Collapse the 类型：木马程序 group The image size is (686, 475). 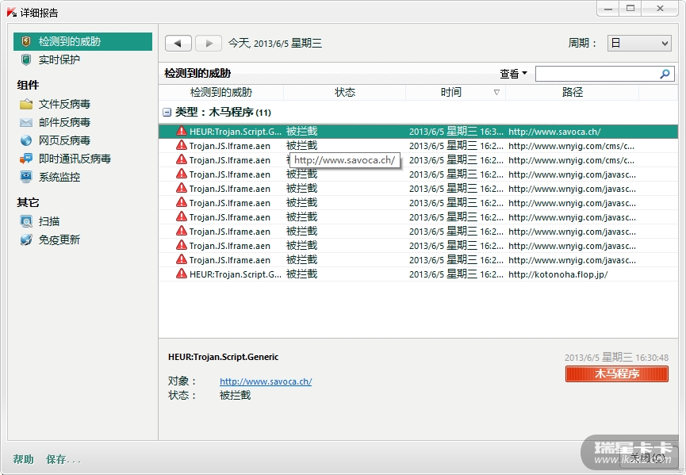167,113
